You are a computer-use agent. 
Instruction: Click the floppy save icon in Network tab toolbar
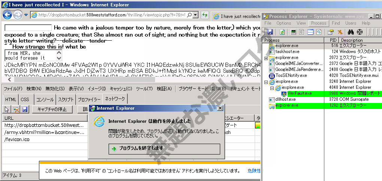[x=25, y=110]
